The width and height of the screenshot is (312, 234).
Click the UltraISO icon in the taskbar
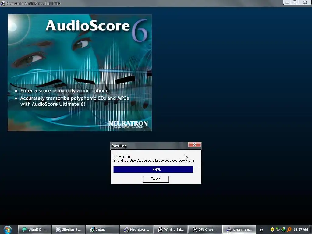pyautogui.click(x=24, y=229)
